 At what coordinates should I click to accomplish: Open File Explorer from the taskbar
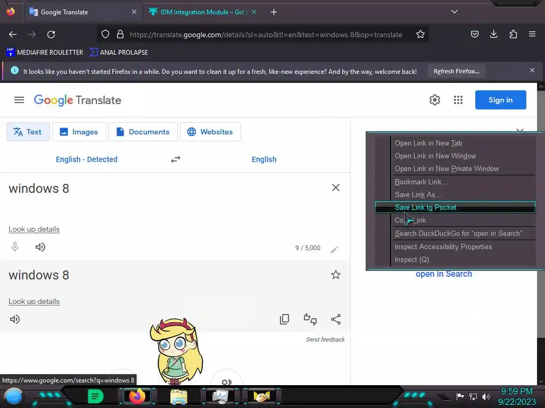tap(179, 396)
